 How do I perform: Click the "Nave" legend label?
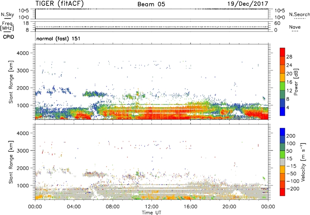(295, 27)
